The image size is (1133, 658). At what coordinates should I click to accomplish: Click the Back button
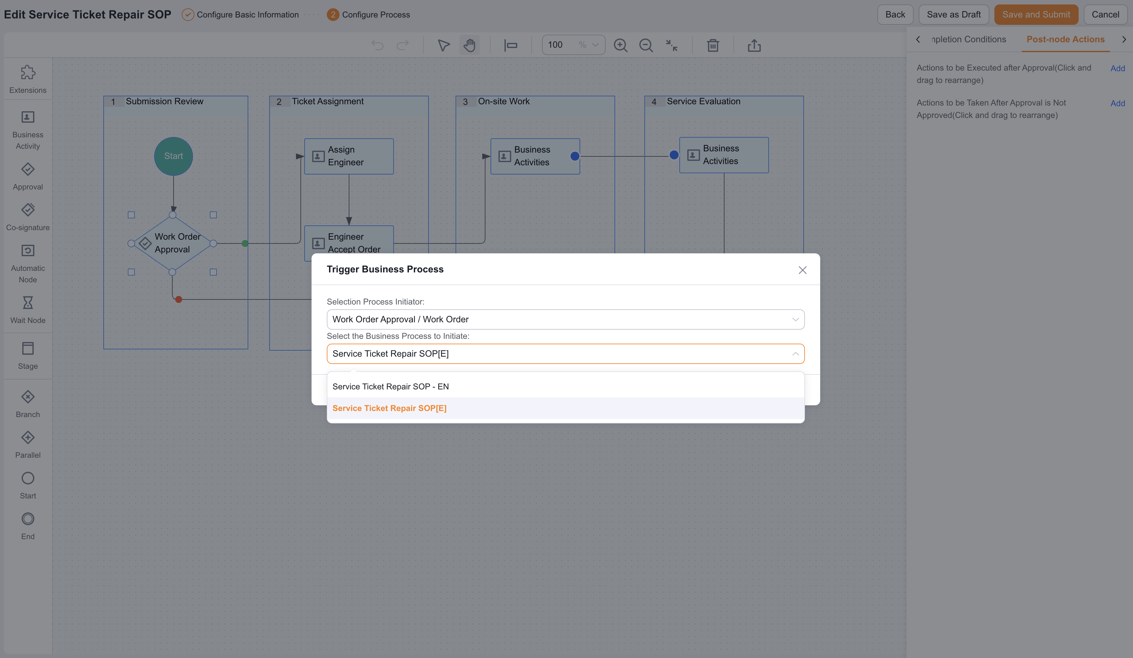point(895,14)
